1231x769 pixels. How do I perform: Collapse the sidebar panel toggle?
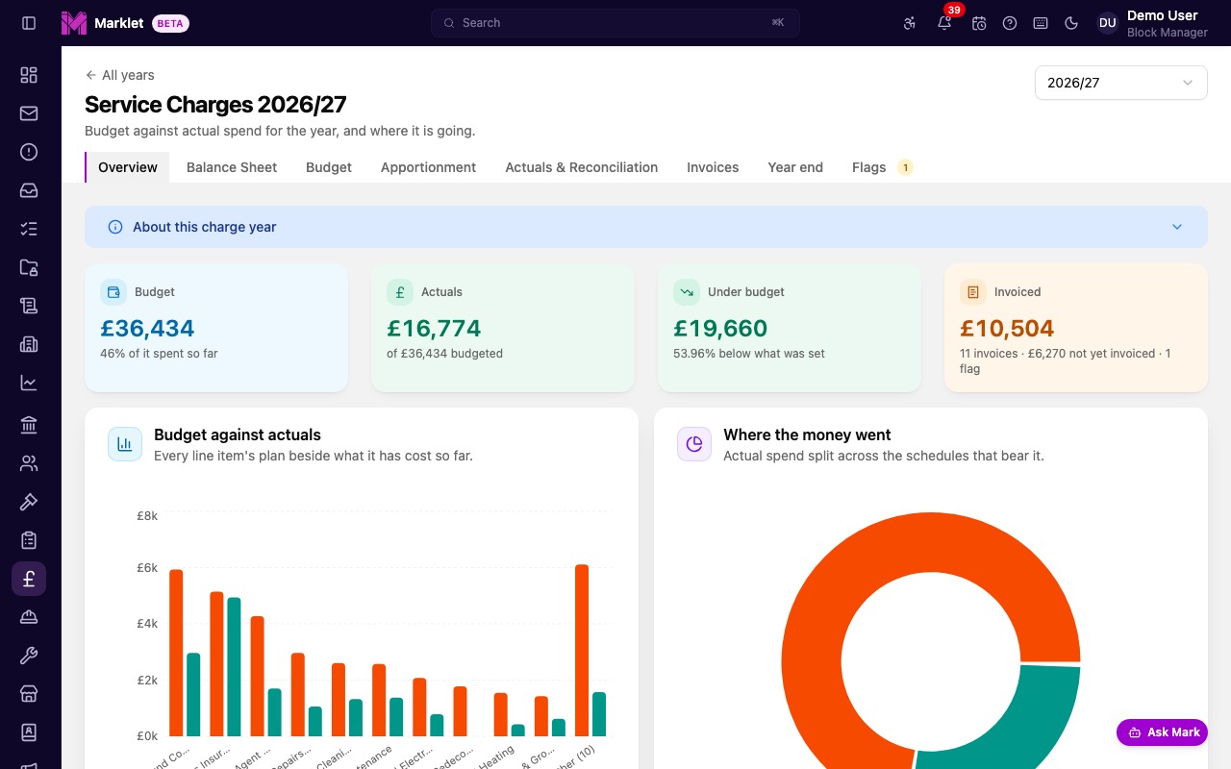click(29, 23)
